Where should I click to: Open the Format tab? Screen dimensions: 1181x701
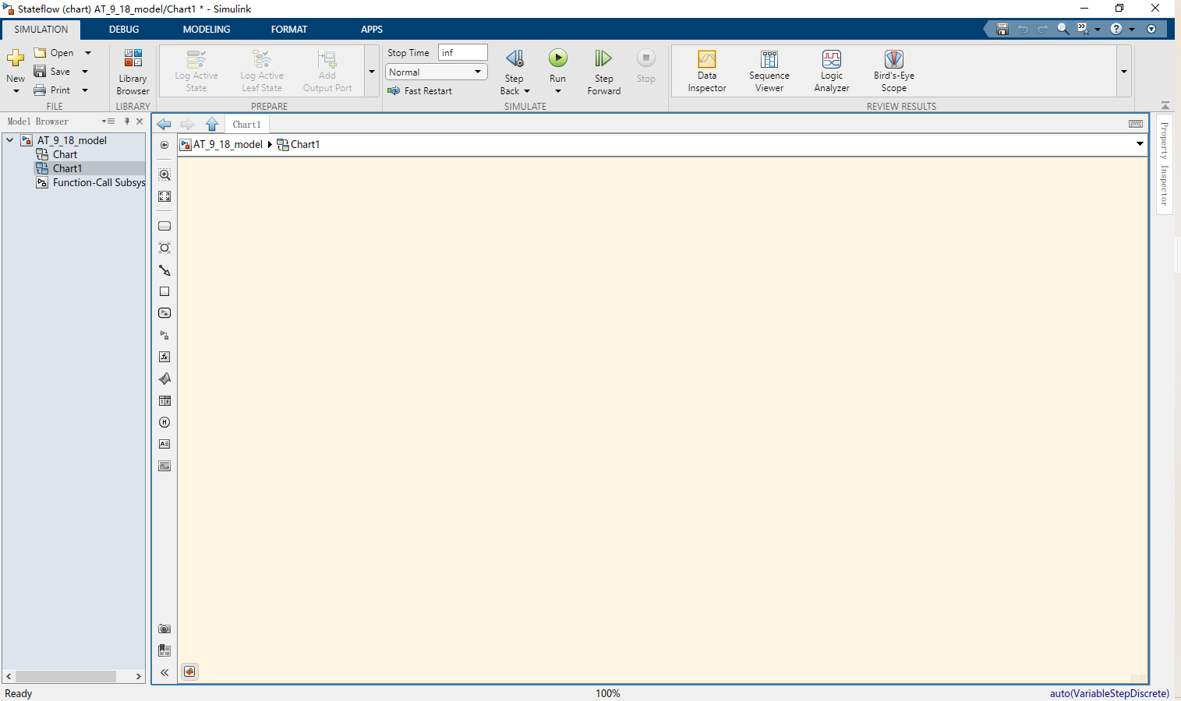tap(289, 30)
